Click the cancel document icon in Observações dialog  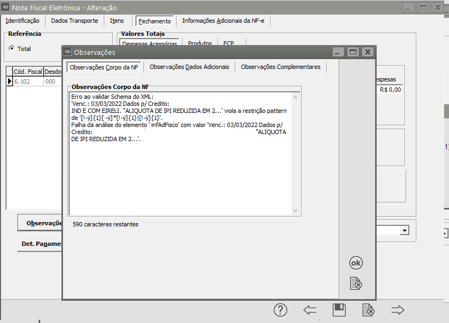point(356,283)
